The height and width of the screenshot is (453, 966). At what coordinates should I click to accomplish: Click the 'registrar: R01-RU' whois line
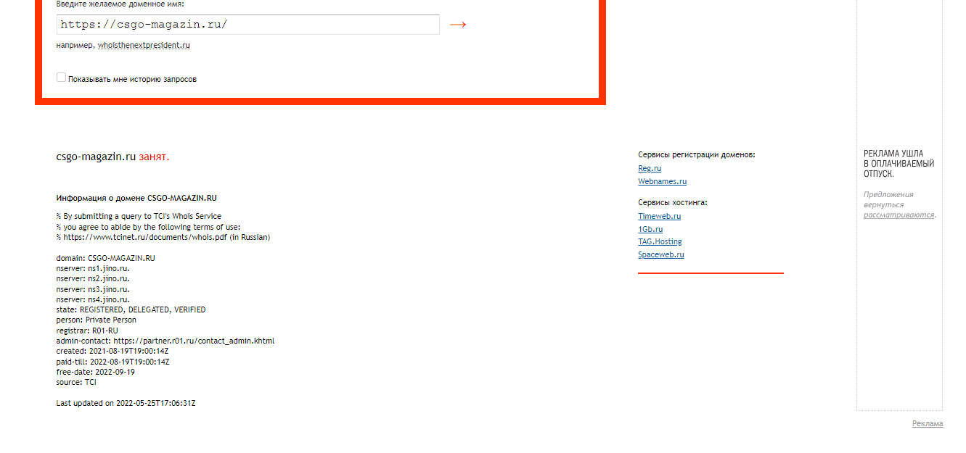click(x=87, y=331)
